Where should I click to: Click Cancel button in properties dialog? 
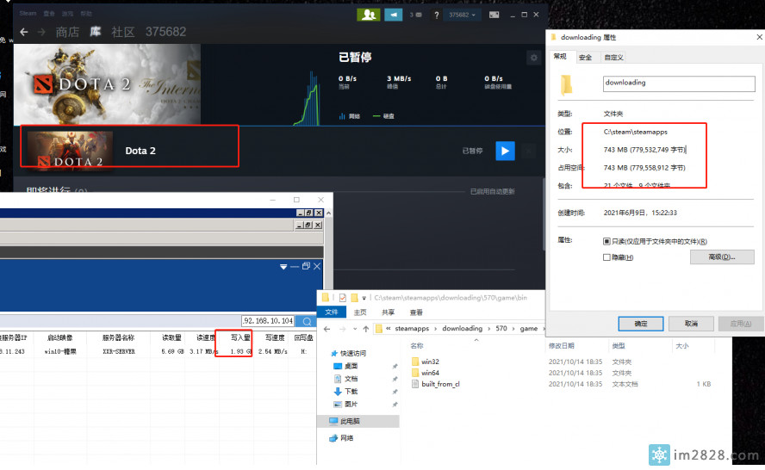point(691,324)
